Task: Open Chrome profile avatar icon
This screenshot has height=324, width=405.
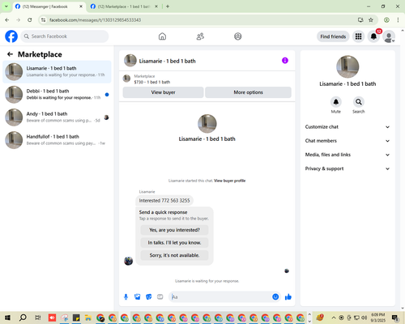Action: pyautogui.click(x=386, y=20)
